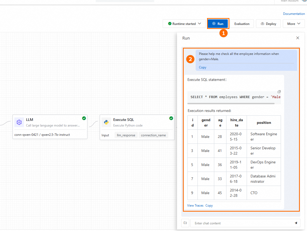This screenshot has height=231, width=307.
Task: Click the 'Senior Developer' table cell
Action: 264,151
